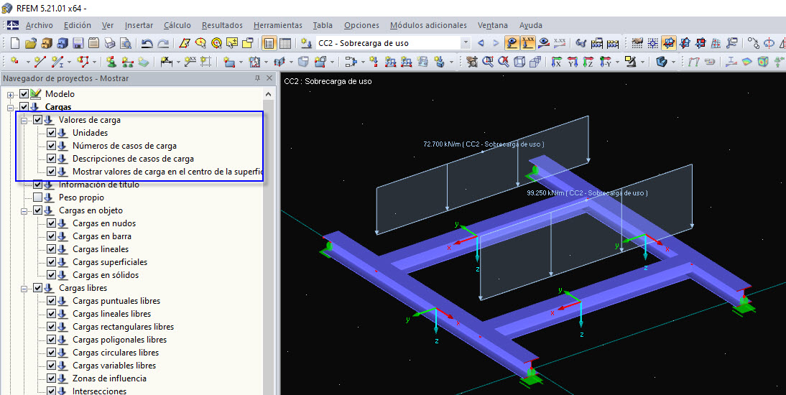Open the Edición menu
Screen dimensions: 786x395
[x=77, y=25]
